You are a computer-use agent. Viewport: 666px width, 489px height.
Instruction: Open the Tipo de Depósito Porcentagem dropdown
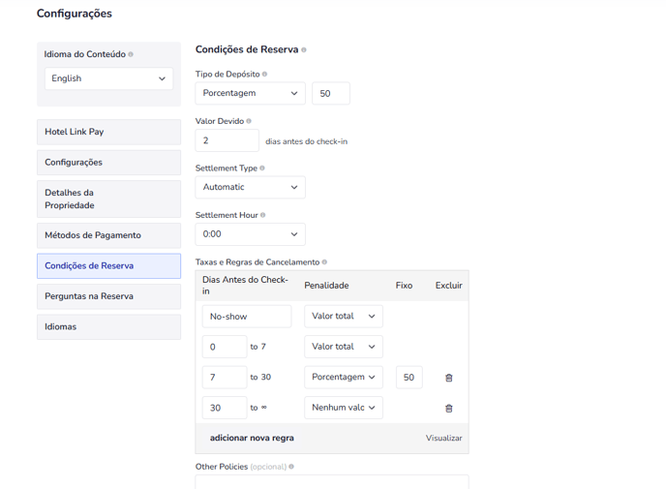pyautogui.click(x=250, y=93)
